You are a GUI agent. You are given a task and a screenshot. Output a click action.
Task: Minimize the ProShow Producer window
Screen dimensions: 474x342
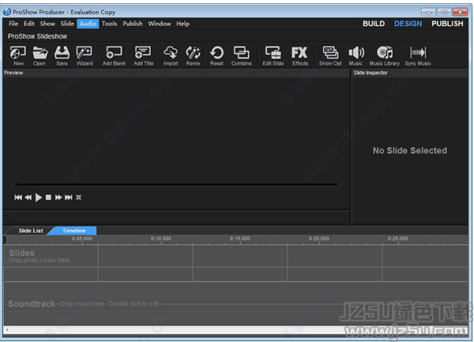pos(428,12)
